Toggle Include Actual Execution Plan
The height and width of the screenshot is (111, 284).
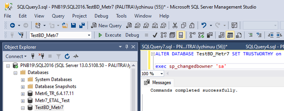192,35
